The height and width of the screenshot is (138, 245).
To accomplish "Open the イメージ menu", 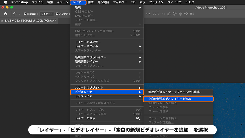I will 63,2.
